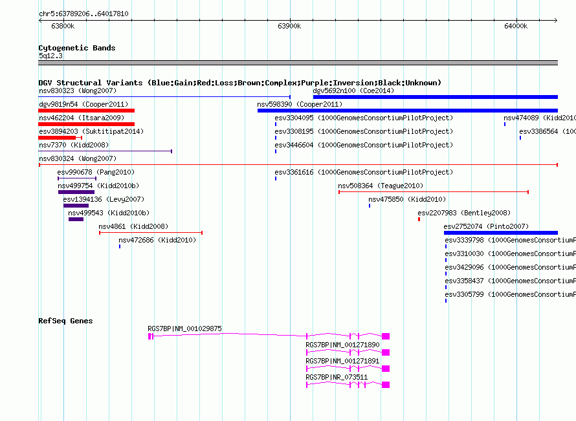Select the dgv5692n100 (Coe2014) blue gain bar

436,97
